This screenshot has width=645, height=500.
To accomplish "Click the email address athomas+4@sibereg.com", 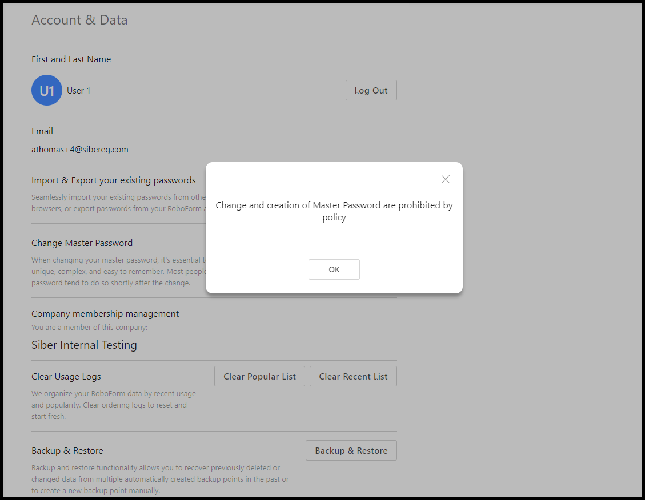I will [x=80, y=150].
